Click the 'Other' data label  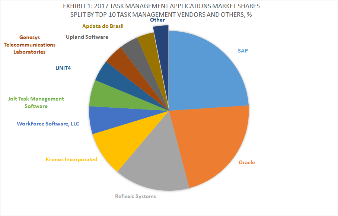pyautogui.click(x=157, y=20)
